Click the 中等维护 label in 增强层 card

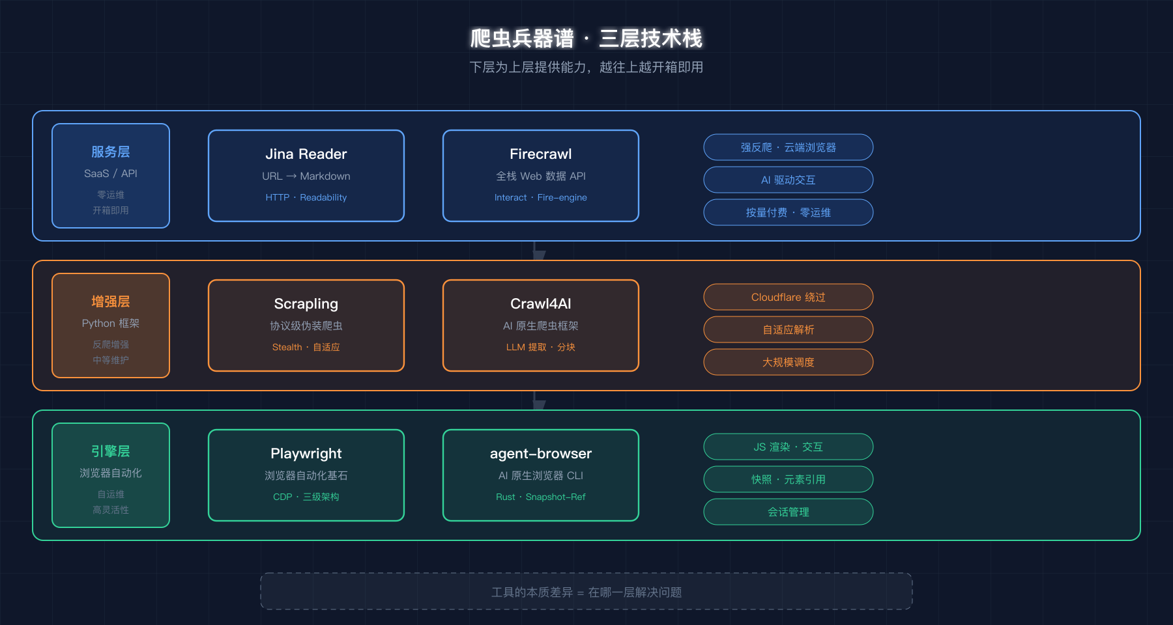[111, 360]
